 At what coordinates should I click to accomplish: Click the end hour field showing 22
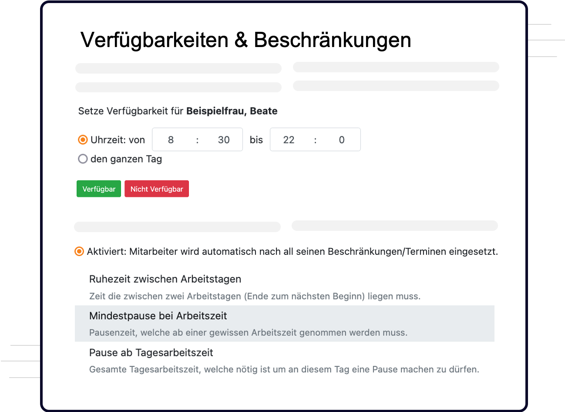point(289,140)
